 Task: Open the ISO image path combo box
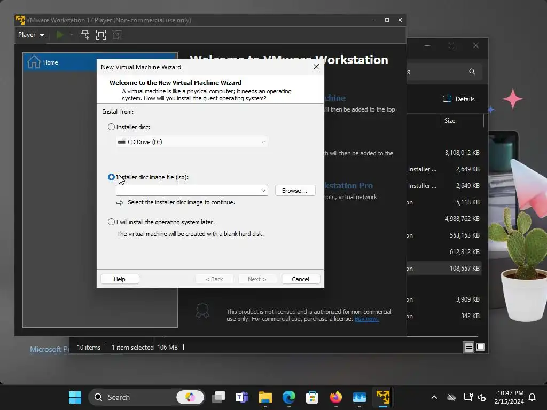[192, 191]
